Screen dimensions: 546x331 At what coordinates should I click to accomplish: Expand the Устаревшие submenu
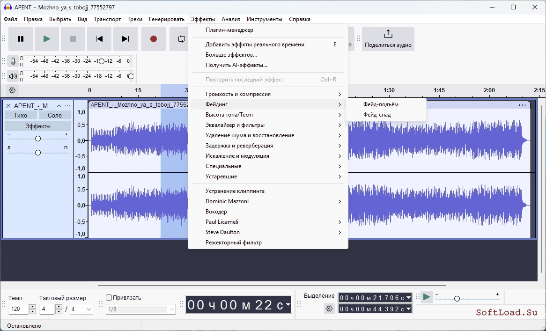pyautogui.click(x=268, y=177)
